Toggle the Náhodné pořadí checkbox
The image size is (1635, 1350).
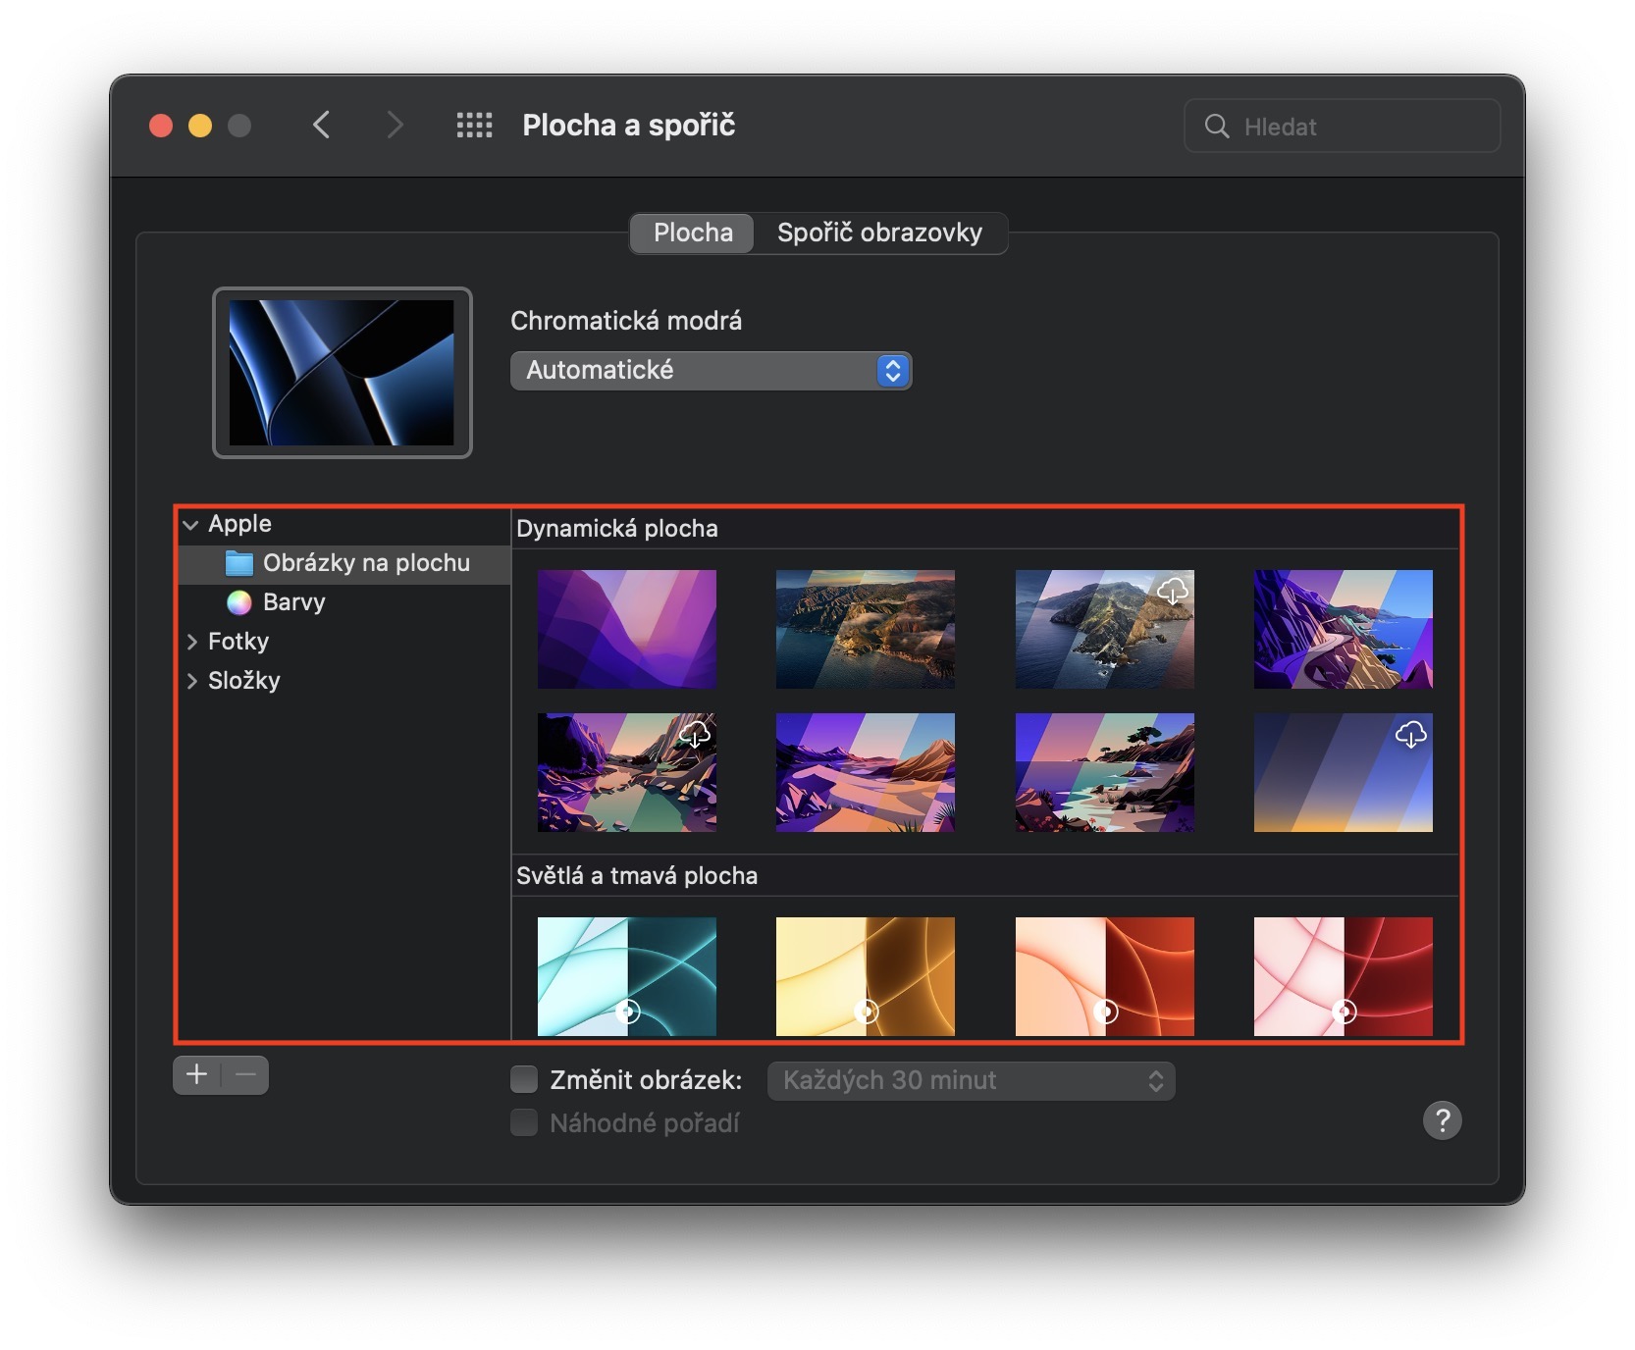pos(524,1122)
